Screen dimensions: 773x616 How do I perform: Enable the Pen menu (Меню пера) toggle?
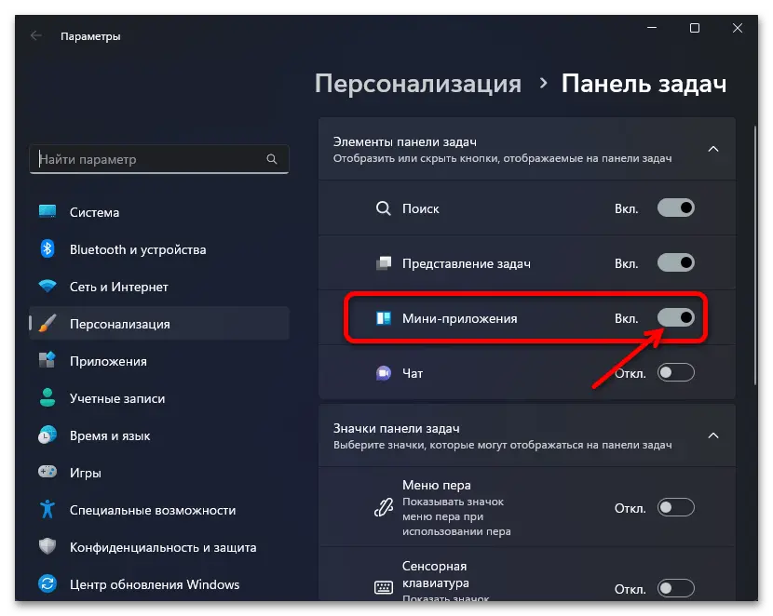tap(676, 507)
